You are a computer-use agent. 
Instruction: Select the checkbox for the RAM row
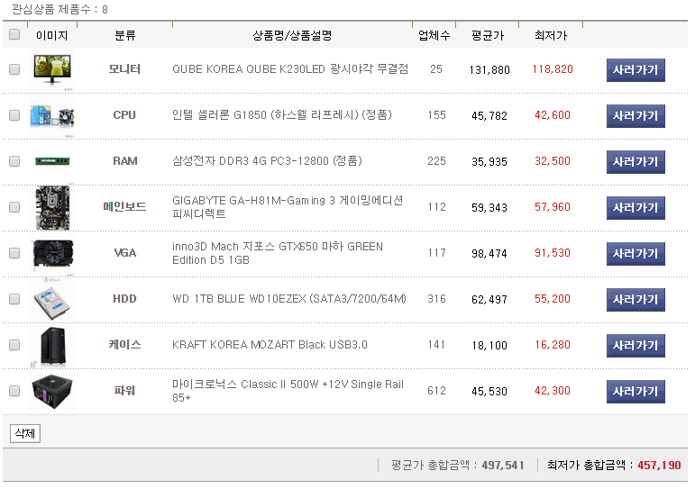[14, 161]
